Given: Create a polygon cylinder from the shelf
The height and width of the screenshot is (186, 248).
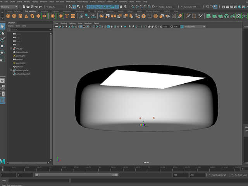Looking at the screenshot, I should [20, 16].
